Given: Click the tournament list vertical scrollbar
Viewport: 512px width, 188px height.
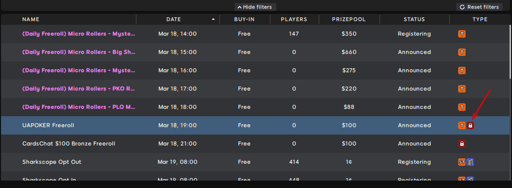Looking at the screenshot, I should pos(511,52).
